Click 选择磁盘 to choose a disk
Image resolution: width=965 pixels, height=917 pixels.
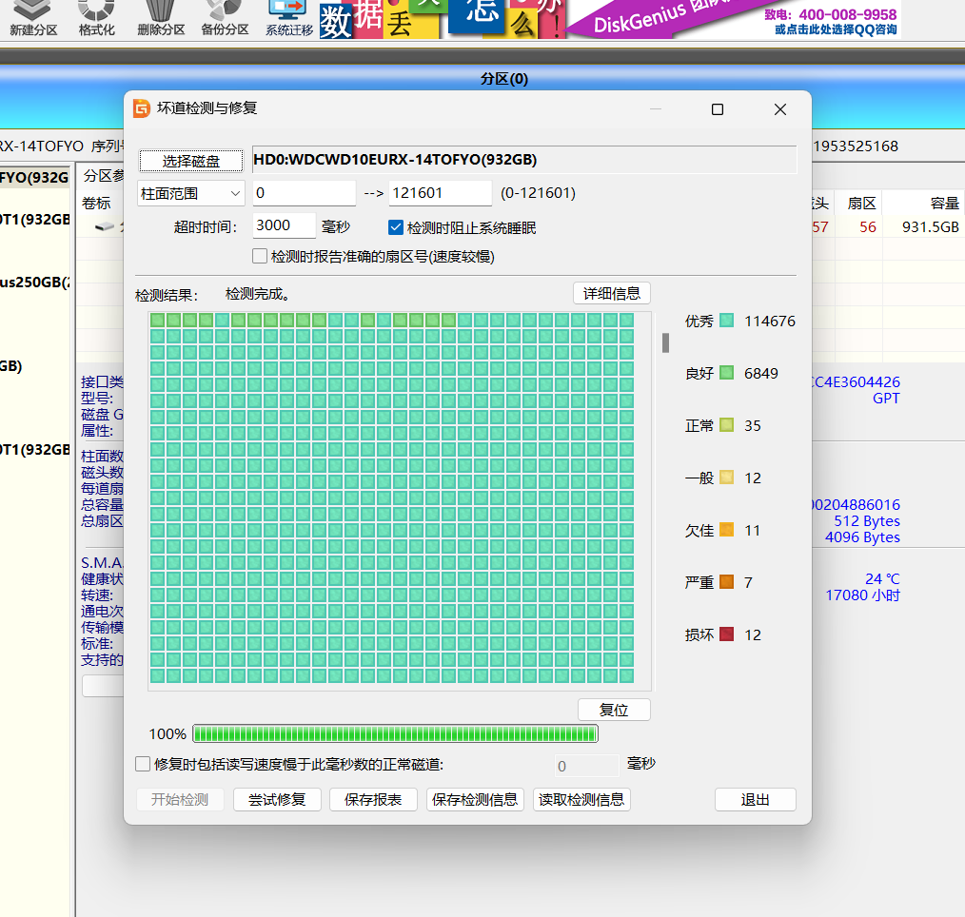pyautogui.click(x=190, y=160)
